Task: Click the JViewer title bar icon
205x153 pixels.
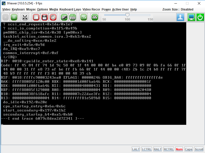Action: point(4,3)
